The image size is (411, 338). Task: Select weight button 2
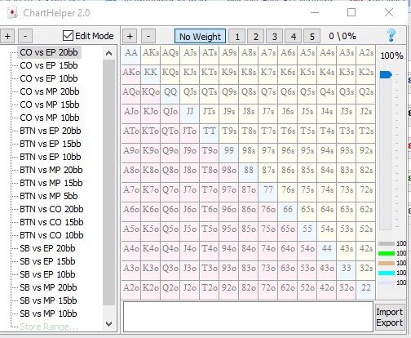point(256,36)
